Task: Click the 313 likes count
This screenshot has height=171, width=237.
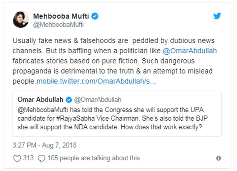Action: (x=28, y=158)
